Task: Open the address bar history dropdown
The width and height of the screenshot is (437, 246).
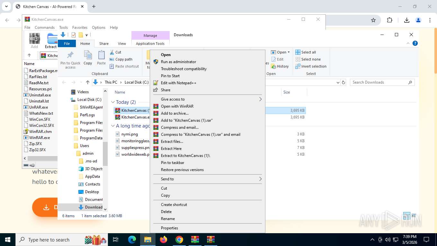Action: click(338, 82)
